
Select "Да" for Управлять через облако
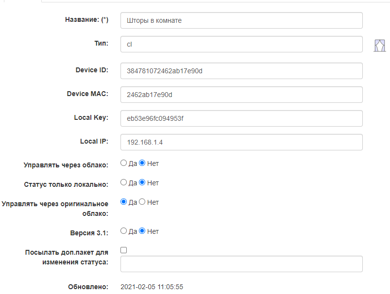pyautogui.click(x=123, y=163)
